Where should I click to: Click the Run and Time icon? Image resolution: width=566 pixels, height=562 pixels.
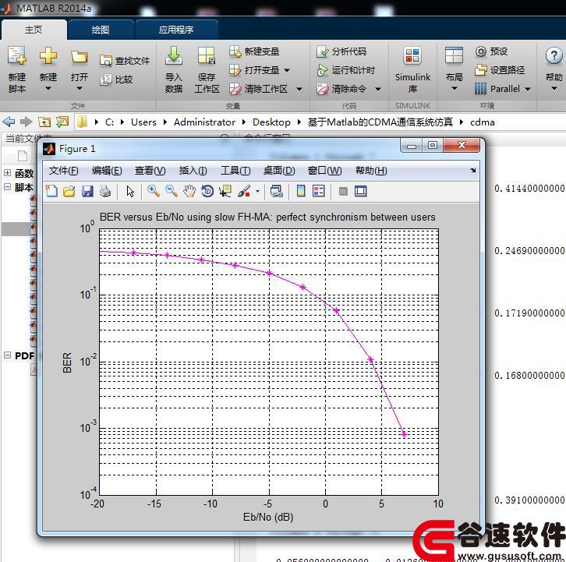coord(322,70)
